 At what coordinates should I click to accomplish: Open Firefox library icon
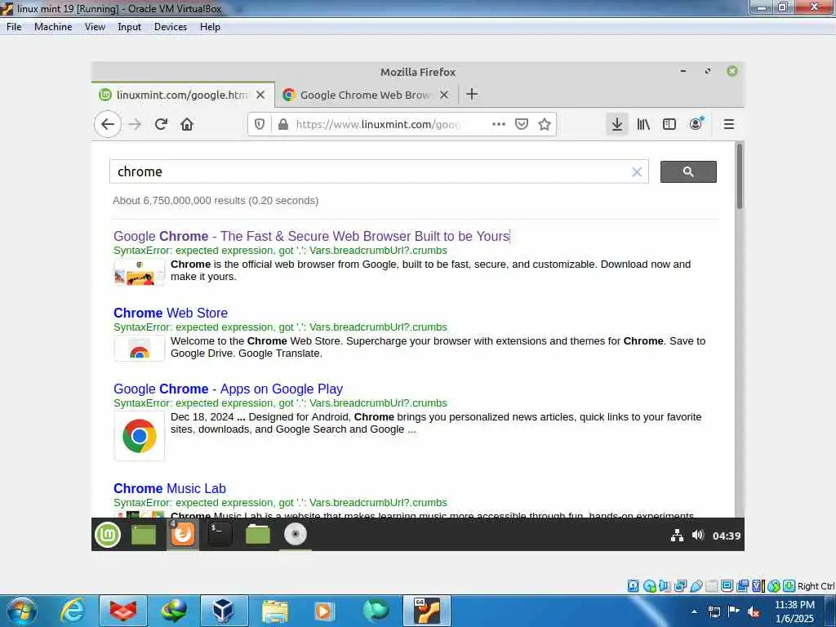643,124
